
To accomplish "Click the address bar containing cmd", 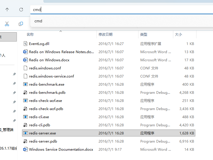I will (x=121, y=10).
